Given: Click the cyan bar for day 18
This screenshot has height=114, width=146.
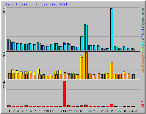Looking at the screenshot, I should tap(82, 43).
